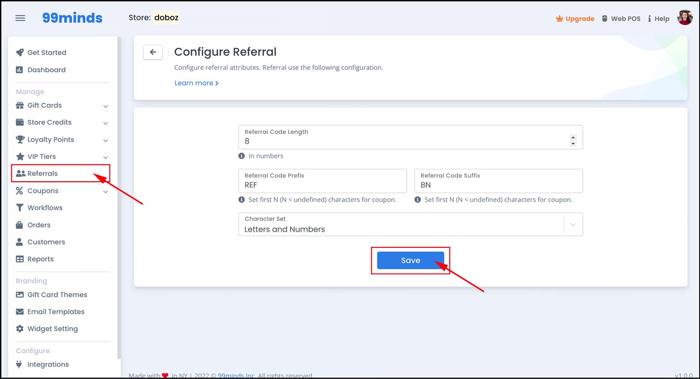The height and width of the screenshot is (379, 700).
Task: Open the Character Set dropdown
Action: 410,224
